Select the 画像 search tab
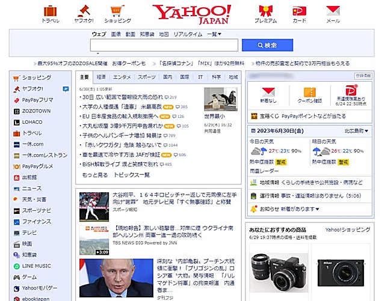This screenshot has width=385, height=301. tap(116, 34)
